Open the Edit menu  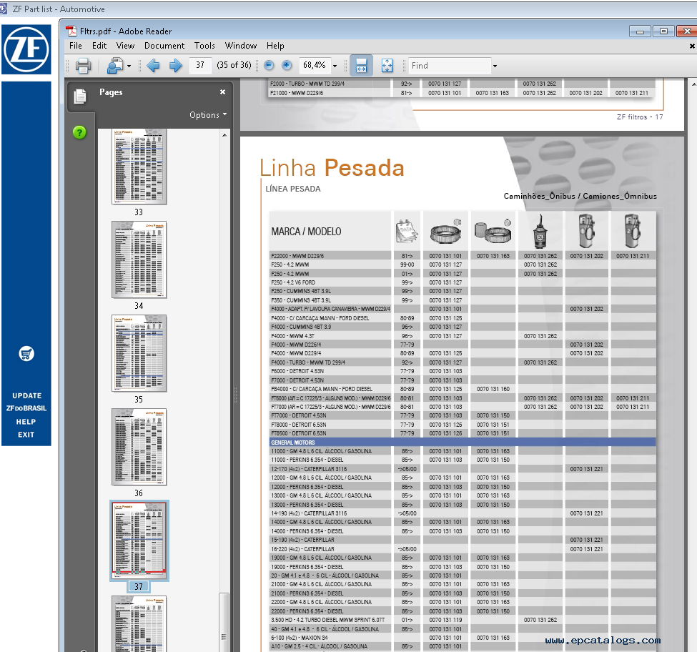point(99,46)
